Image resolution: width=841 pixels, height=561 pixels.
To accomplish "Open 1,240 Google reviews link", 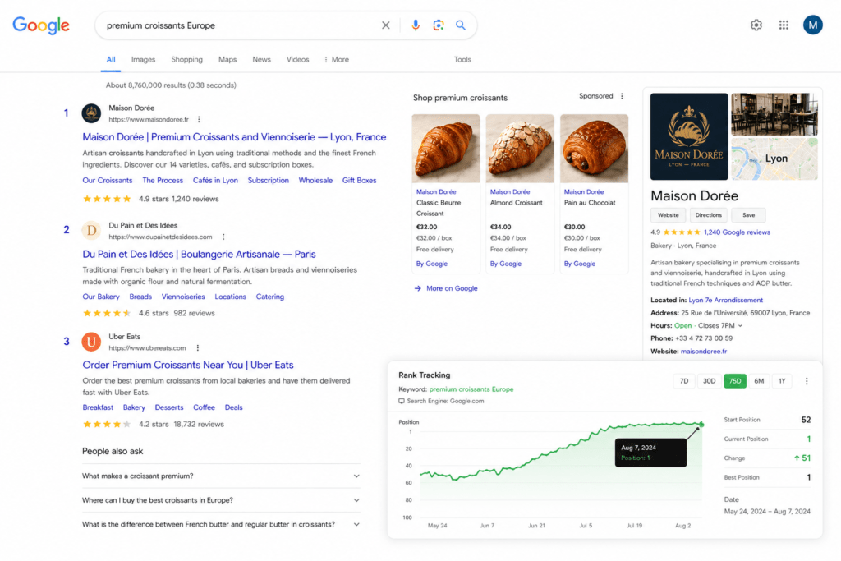I will tap(737, 232).
